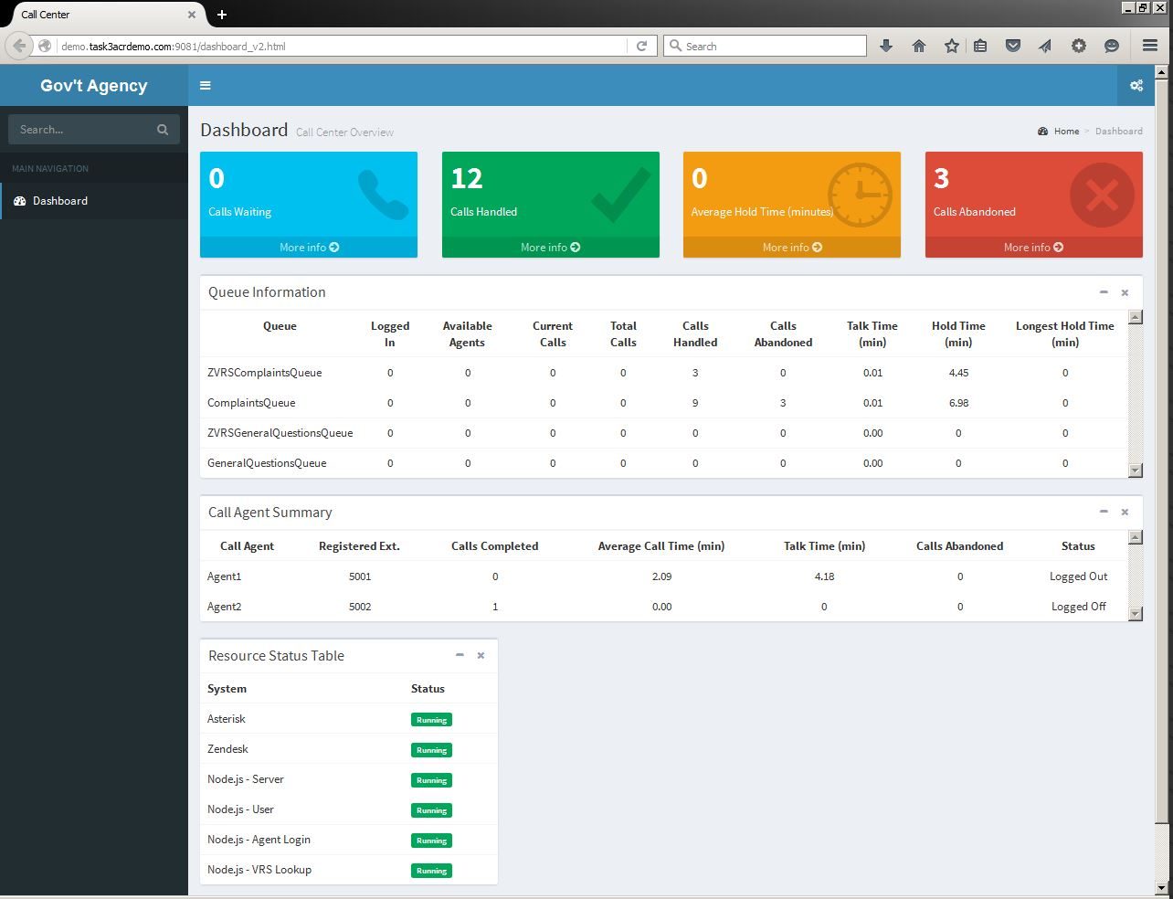Remove the Queue Information panel
Image resolution: width=1173 pixels, height=899 pixels.
(x=1125, y=292)
